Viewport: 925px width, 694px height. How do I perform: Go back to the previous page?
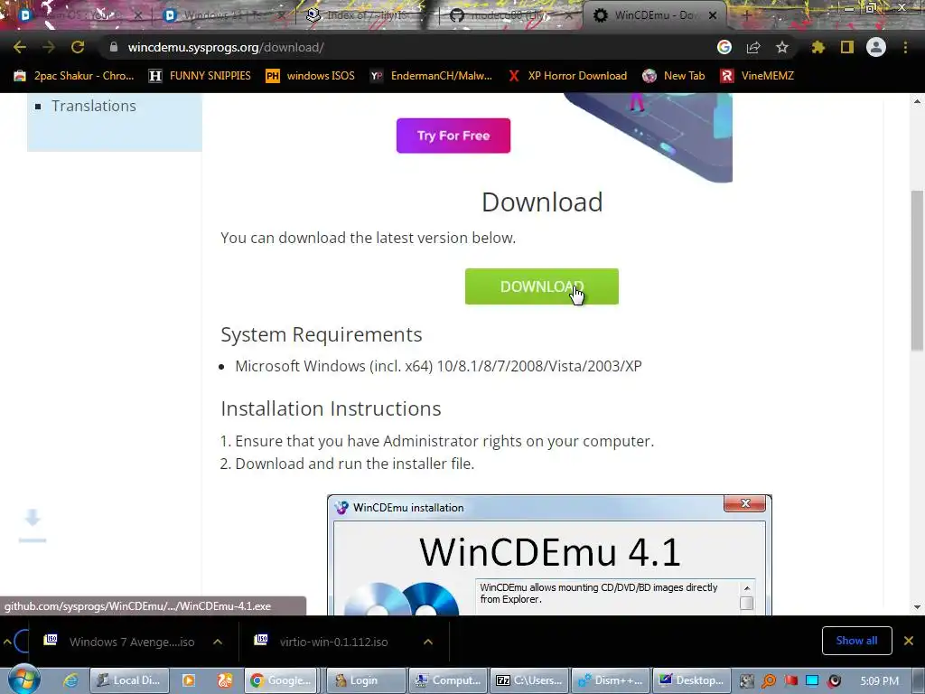[20, 47]
